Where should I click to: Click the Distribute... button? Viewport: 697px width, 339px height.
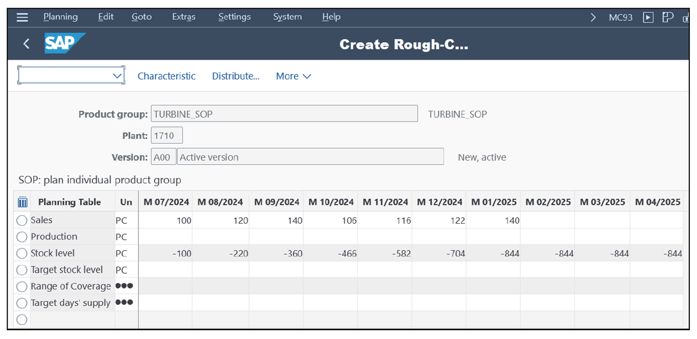[x=235, y=76]
